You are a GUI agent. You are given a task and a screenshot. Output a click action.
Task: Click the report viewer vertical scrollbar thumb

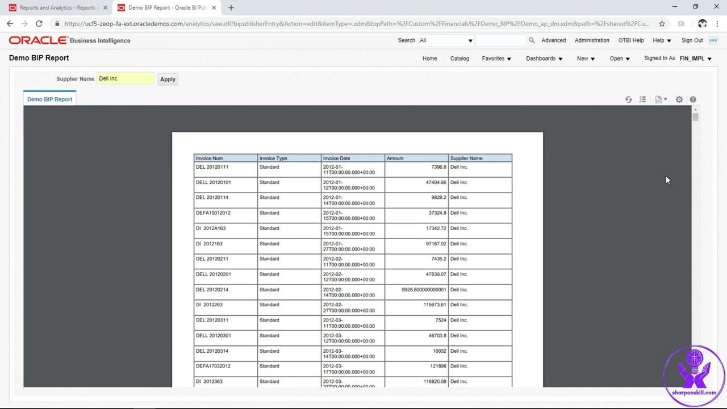click(x=695, y=116)
